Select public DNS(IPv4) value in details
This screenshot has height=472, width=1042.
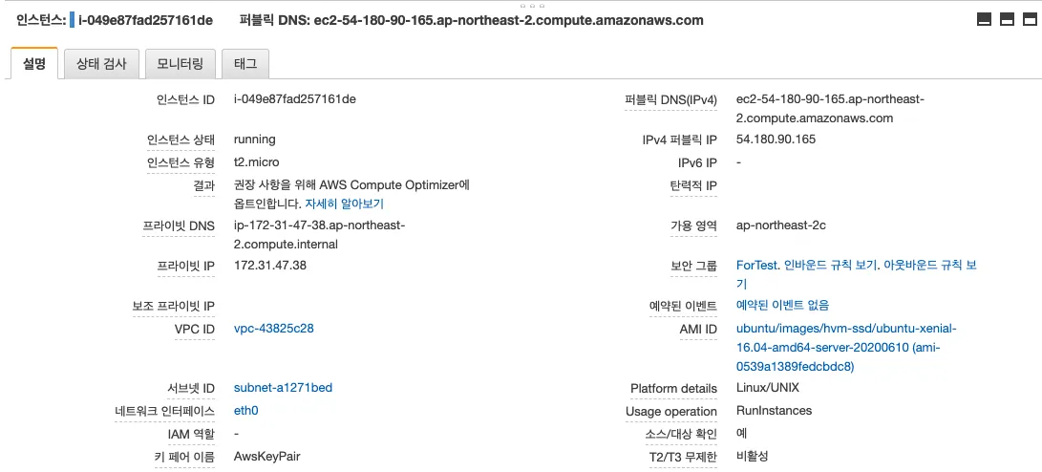tap(831, 109)
